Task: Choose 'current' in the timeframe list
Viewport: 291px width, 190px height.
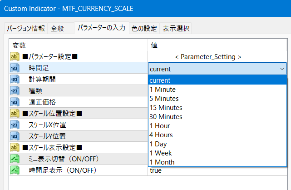Action: [x=217, y=80]
